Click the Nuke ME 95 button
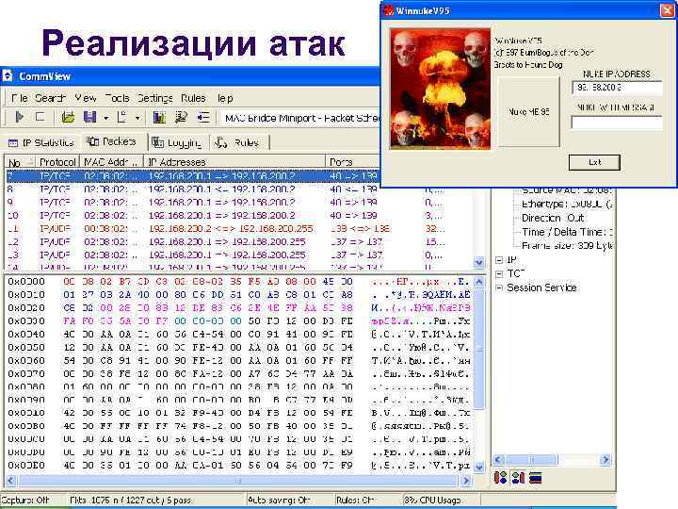This screenshot has height=509, width=678. pyautogui.click(x=528, y=111)
